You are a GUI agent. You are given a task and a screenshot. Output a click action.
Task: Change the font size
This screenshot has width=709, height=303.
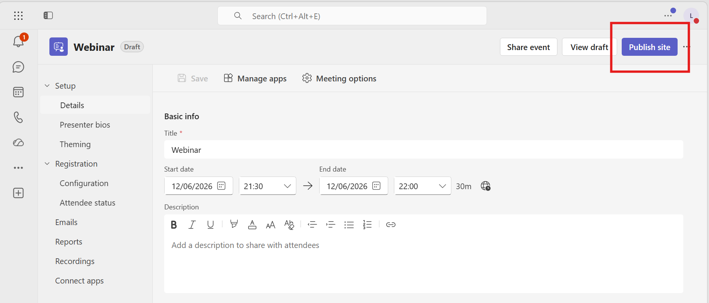pos(271,225)
